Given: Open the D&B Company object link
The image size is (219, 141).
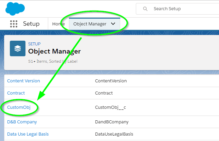Looking at the screenshot, I should 22,122.
